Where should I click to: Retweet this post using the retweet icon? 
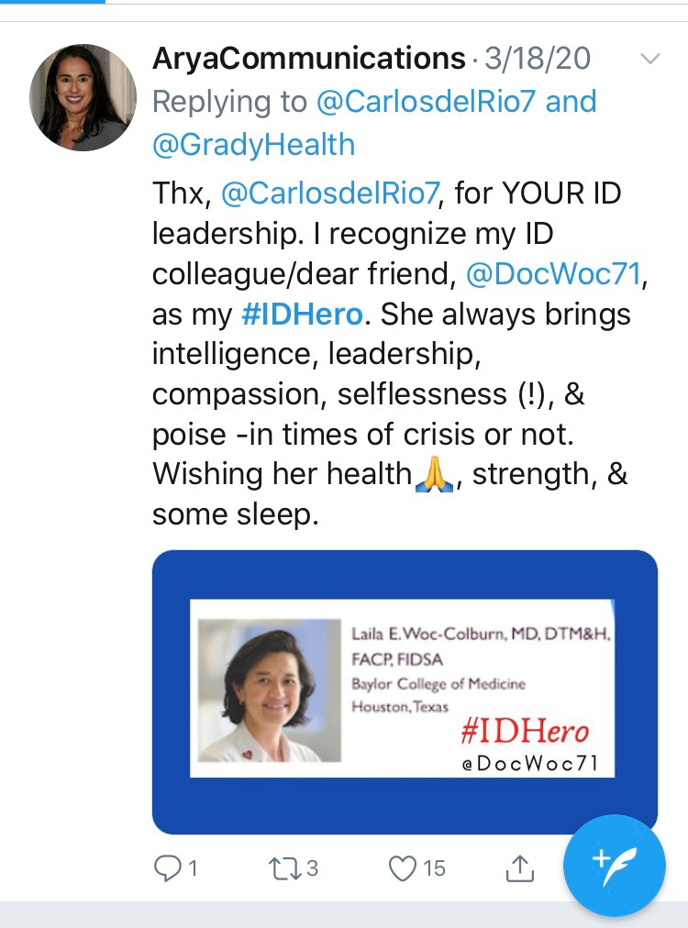pos(284,868)
